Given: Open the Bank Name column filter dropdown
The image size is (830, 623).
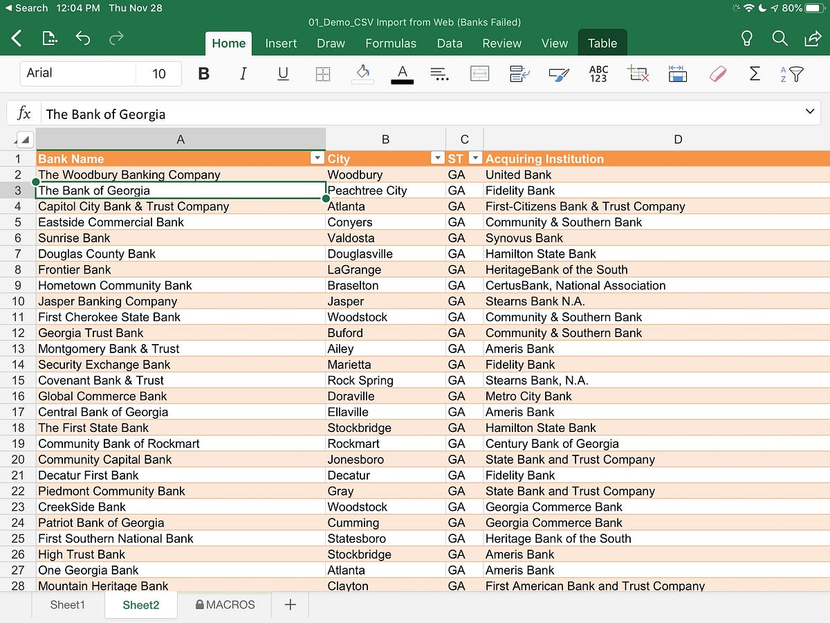Looking at the screenshot, I should [x=317, y=158].
